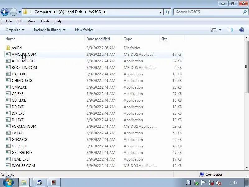Create a New folder
Image resolution: width=249 pixels, height=187 pixels.
click(84, 30)
